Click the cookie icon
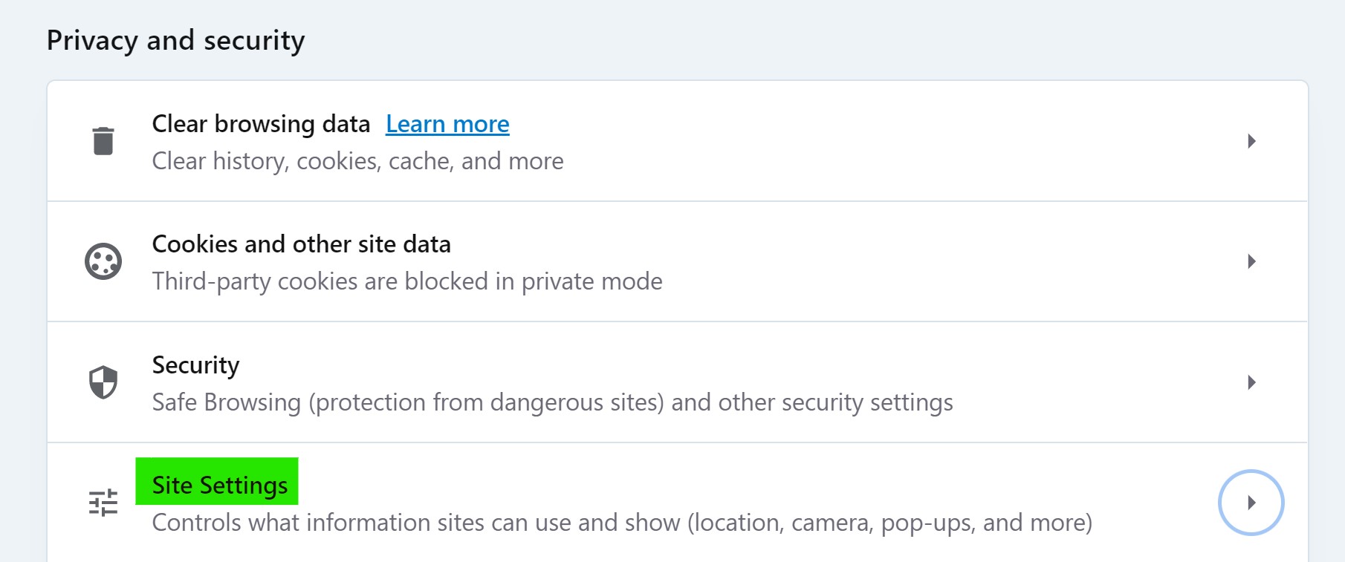 click(x=103, y=261)
